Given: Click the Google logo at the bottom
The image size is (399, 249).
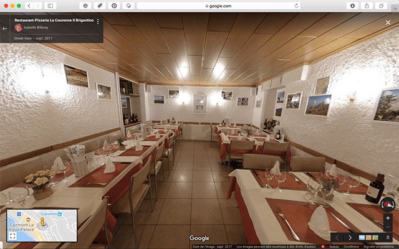Looking at the screenshot, I should pyautogui.click(x=199, y=238).
